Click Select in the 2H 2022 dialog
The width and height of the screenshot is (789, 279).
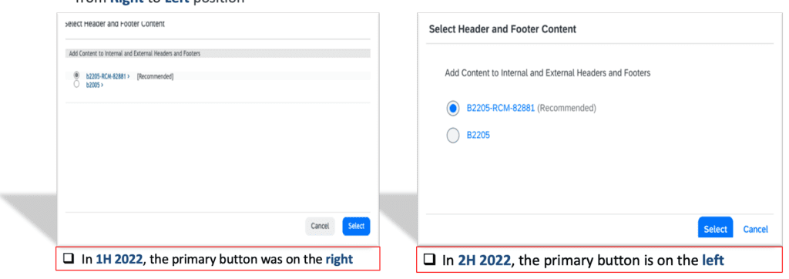click(x=716, y=229)
